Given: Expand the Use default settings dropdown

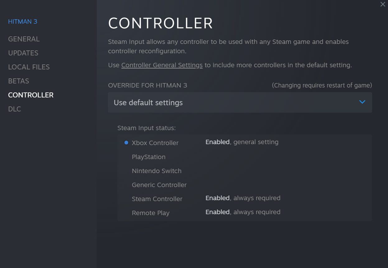Looking at the screenshot, I should click(x=240, y=102).
